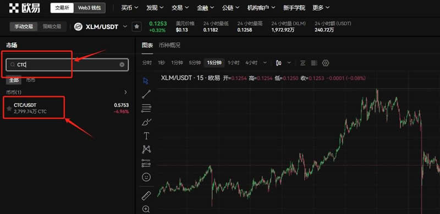Click inside the CTC market search field
440x214 pixels.
coord(67,64)
